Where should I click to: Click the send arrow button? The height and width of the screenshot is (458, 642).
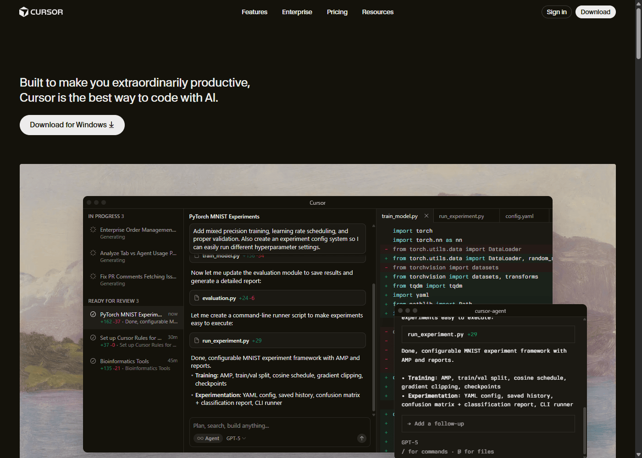[362, 438]
